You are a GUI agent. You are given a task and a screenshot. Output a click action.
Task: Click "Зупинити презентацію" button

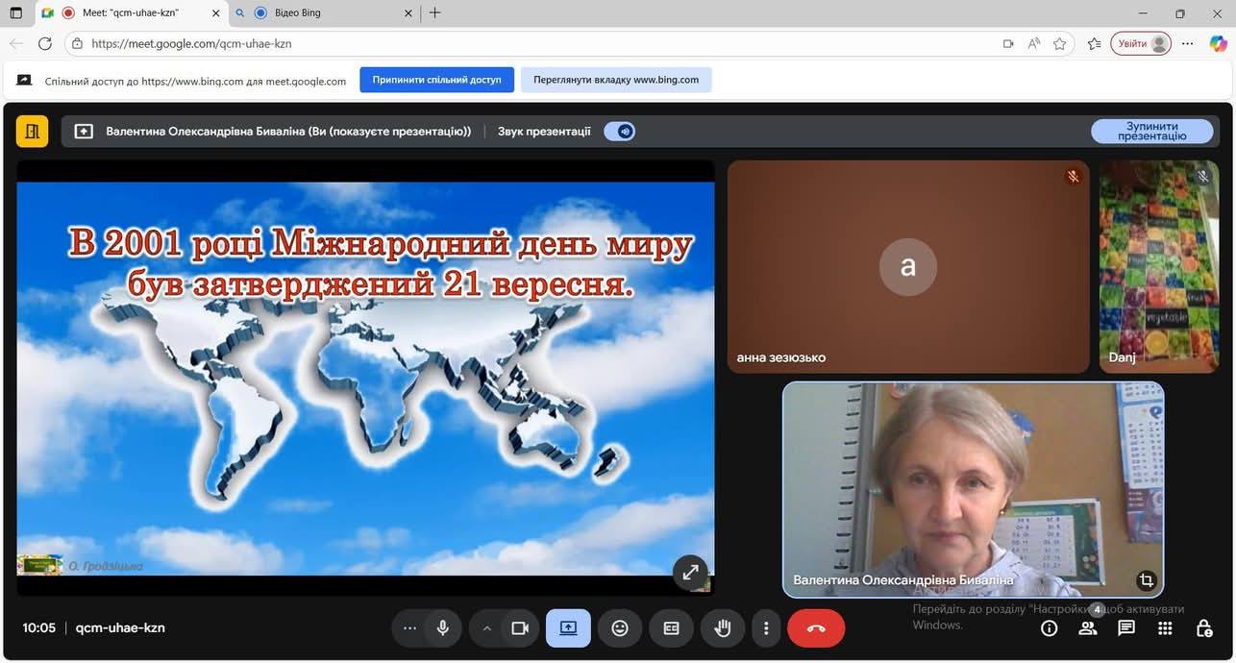point(1151,132)
